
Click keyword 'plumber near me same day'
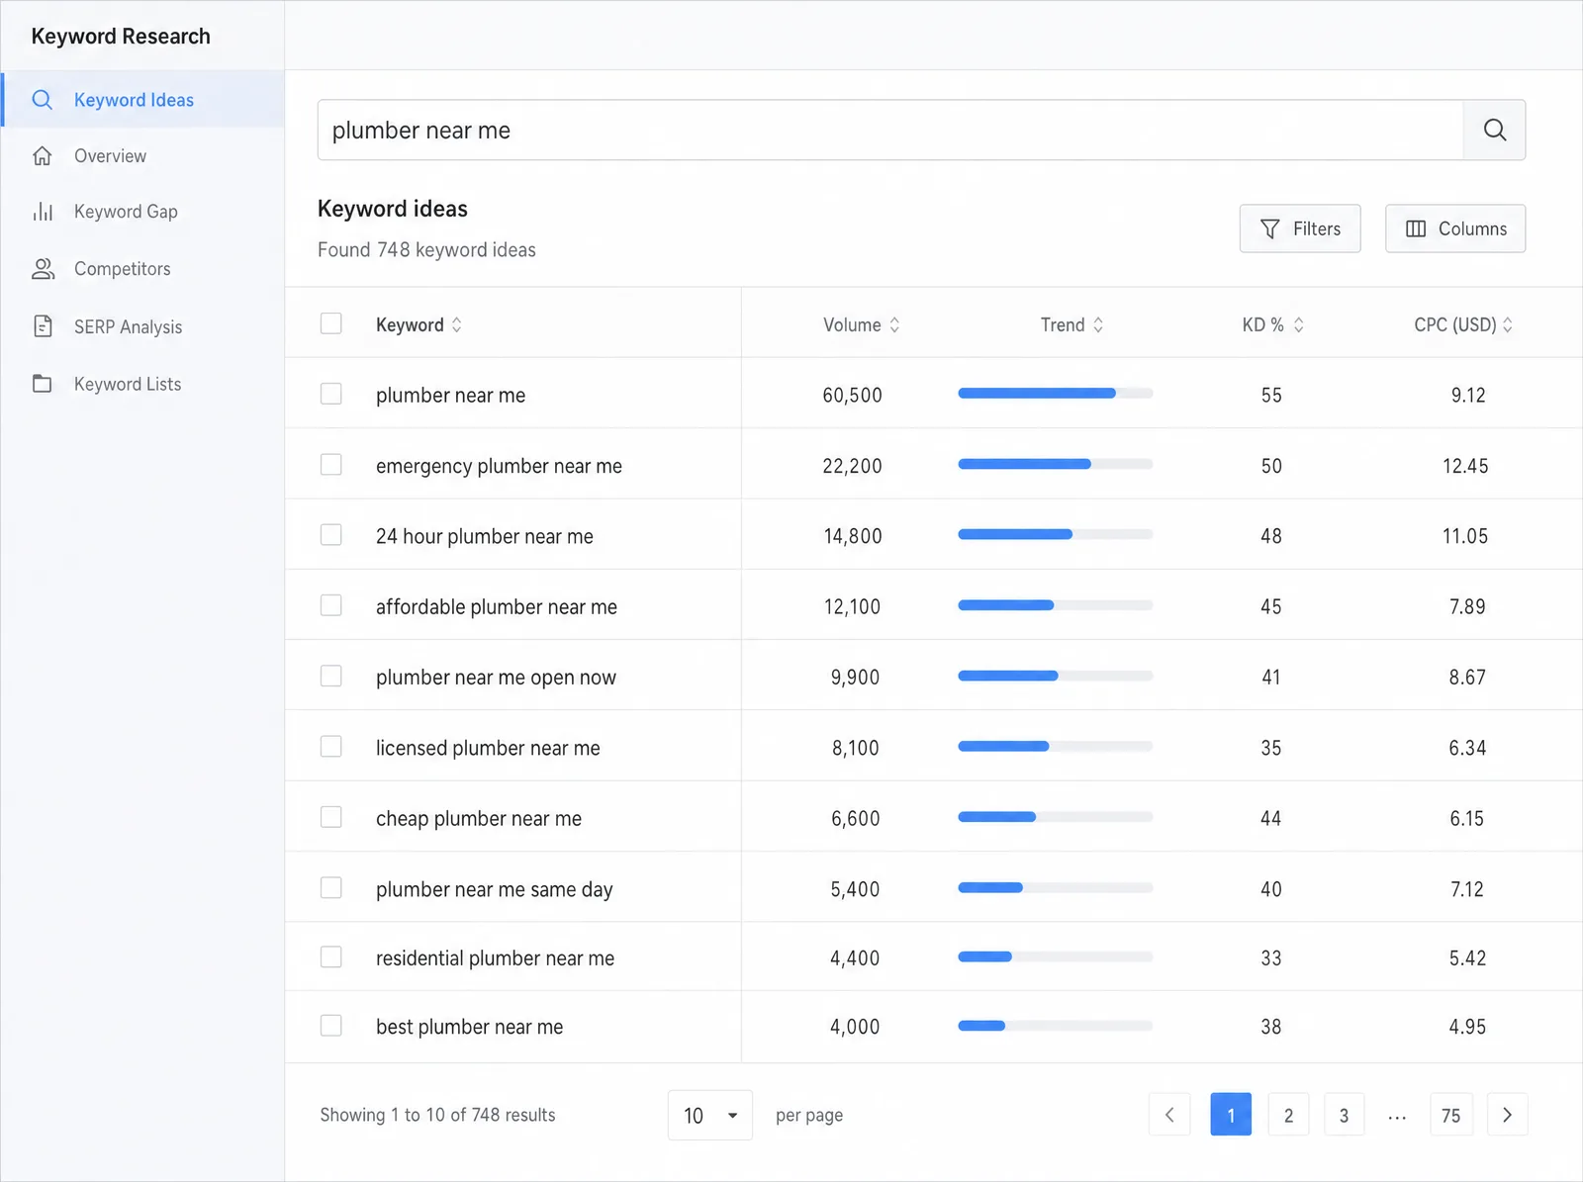point(494,889)
